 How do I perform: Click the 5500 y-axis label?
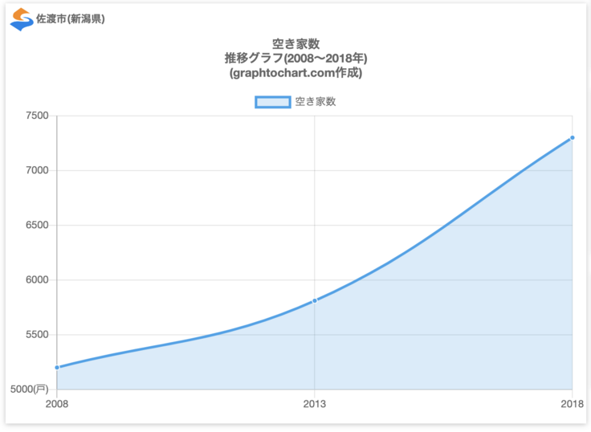pos(37,335)
